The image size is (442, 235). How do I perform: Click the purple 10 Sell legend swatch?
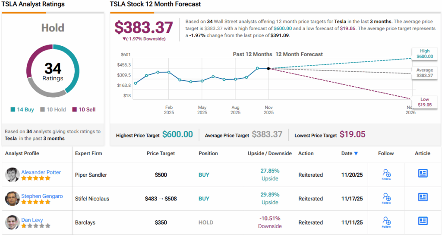coord(74,110)
